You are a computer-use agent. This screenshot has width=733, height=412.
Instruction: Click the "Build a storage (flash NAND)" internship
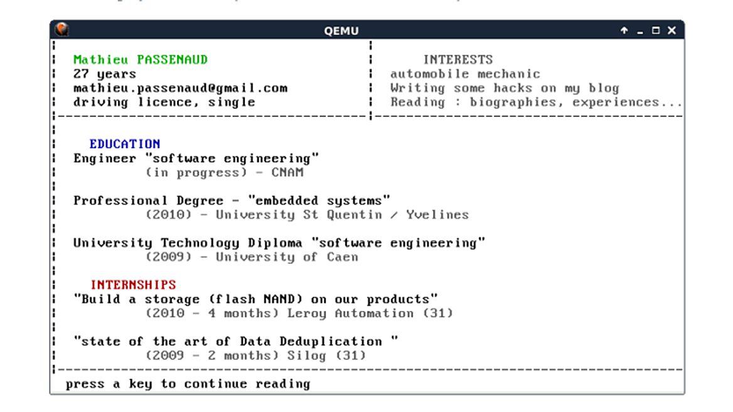tap(256, 299)
